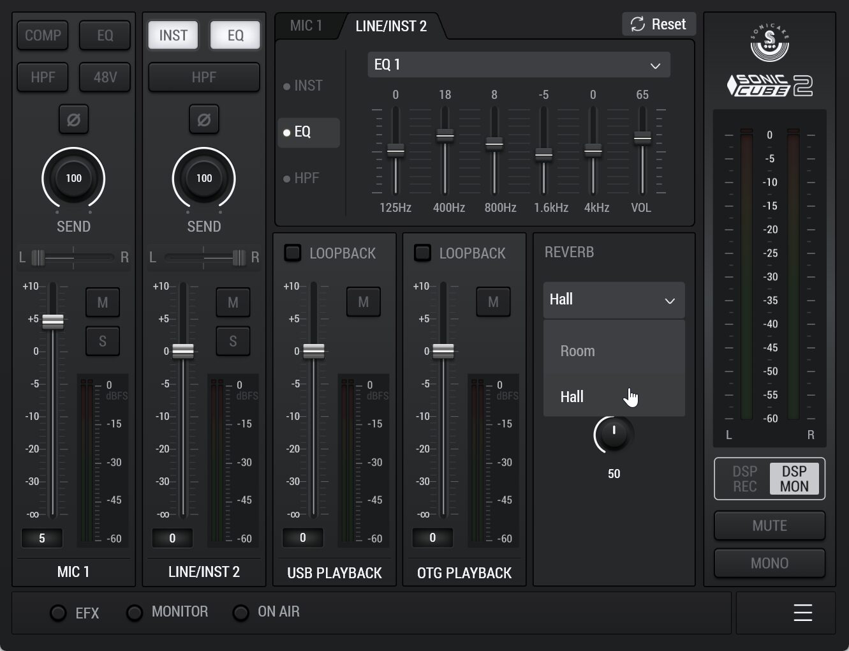
Task: Switch to the MIC 1 tab
Action: 306,26
